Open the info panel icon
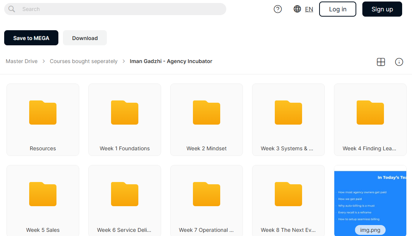 tap(399, 62)
